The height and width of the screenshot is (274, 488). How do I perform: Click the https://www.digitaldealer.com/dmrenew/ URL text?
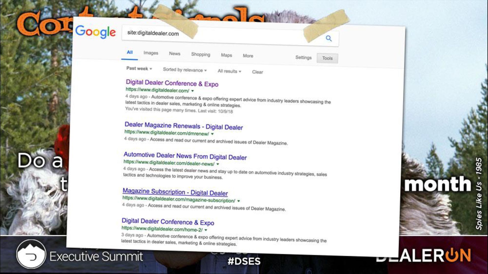click(167, 132)
